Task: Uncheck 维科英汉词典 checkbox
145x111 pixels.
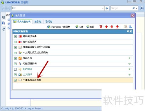Action: (15, 37)
